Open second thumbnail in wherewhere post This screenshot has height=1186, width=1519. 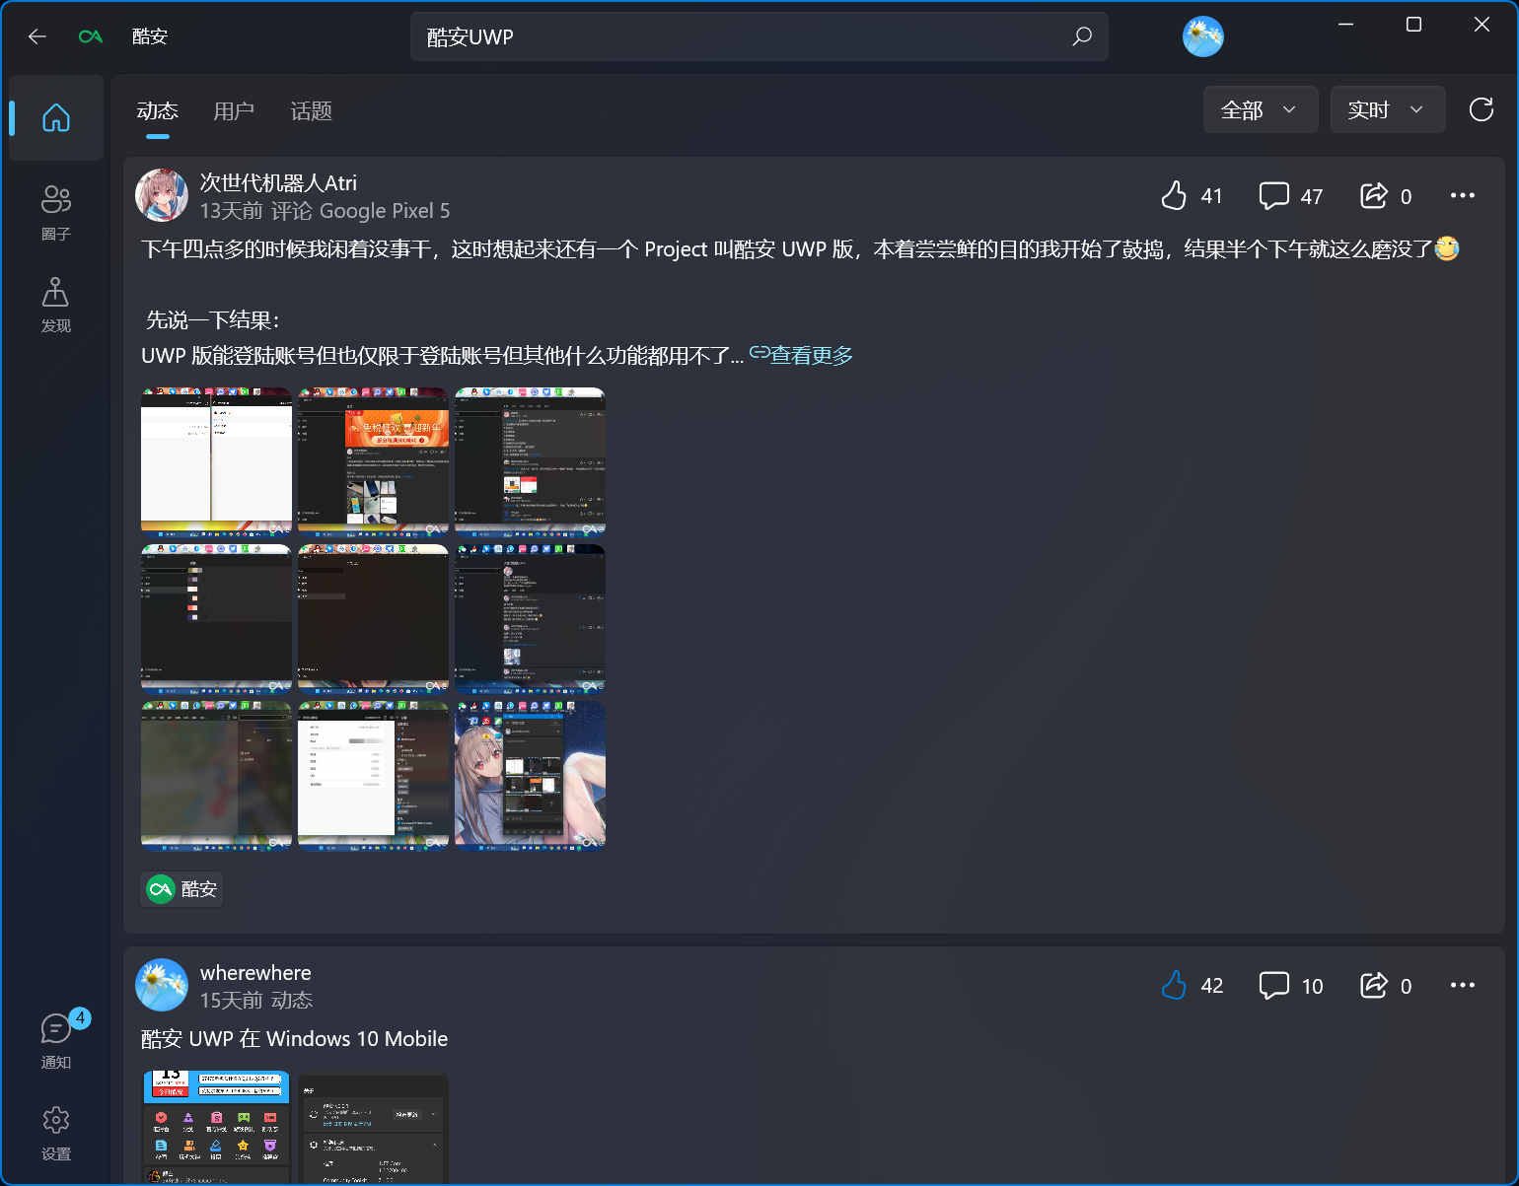coord(374,1129)
